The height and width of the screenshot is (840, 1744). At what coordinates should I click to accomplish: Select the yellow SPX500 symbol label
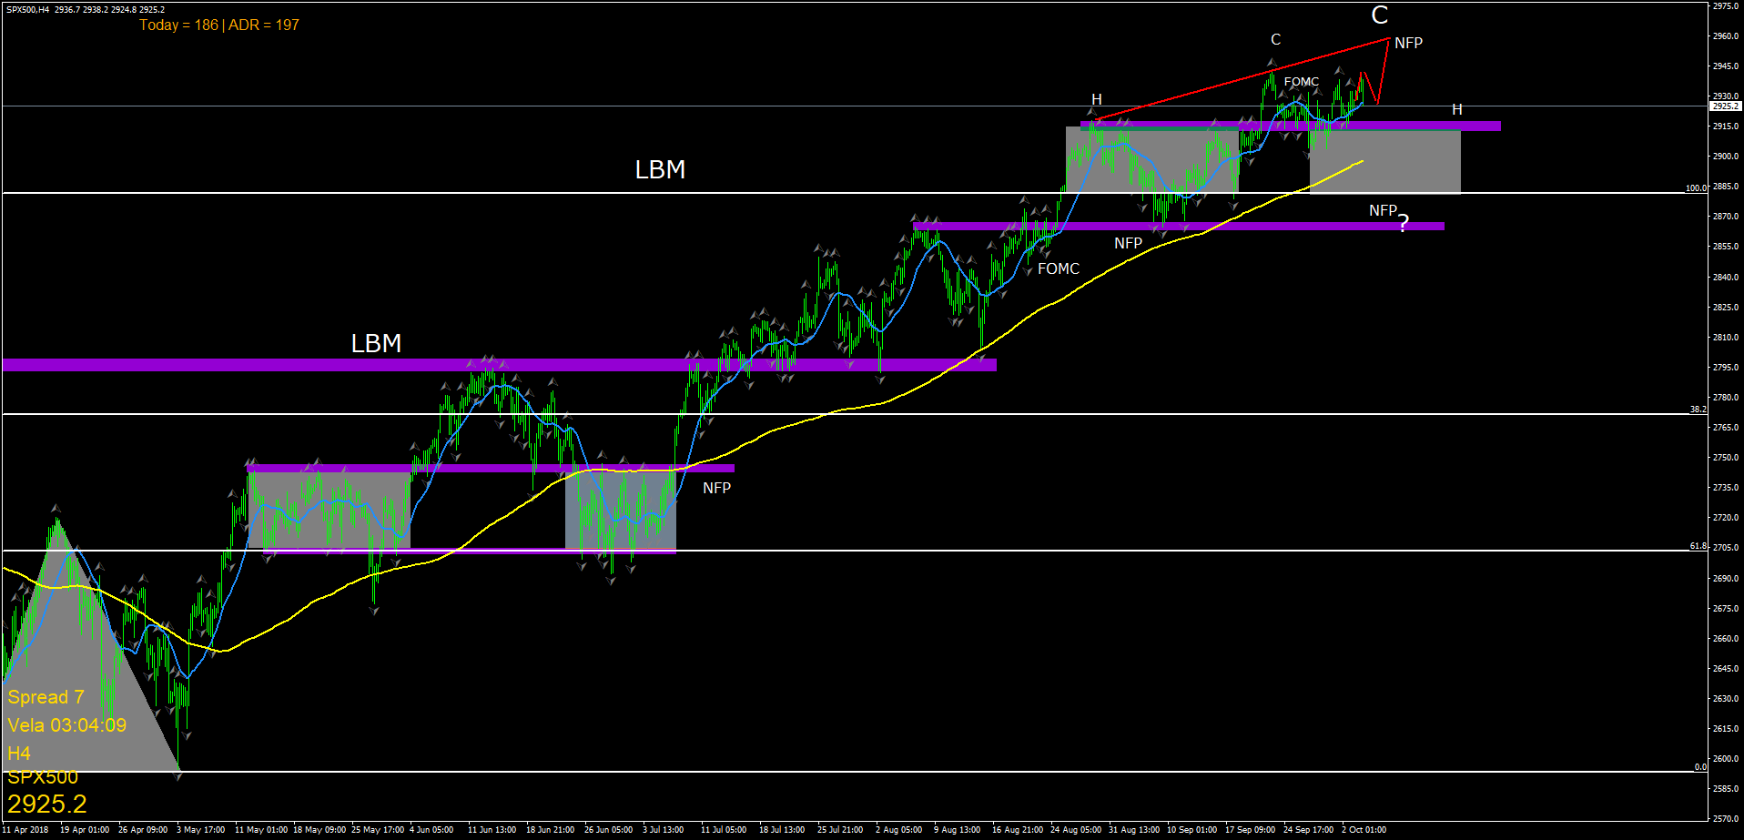[x=43, y=777]
